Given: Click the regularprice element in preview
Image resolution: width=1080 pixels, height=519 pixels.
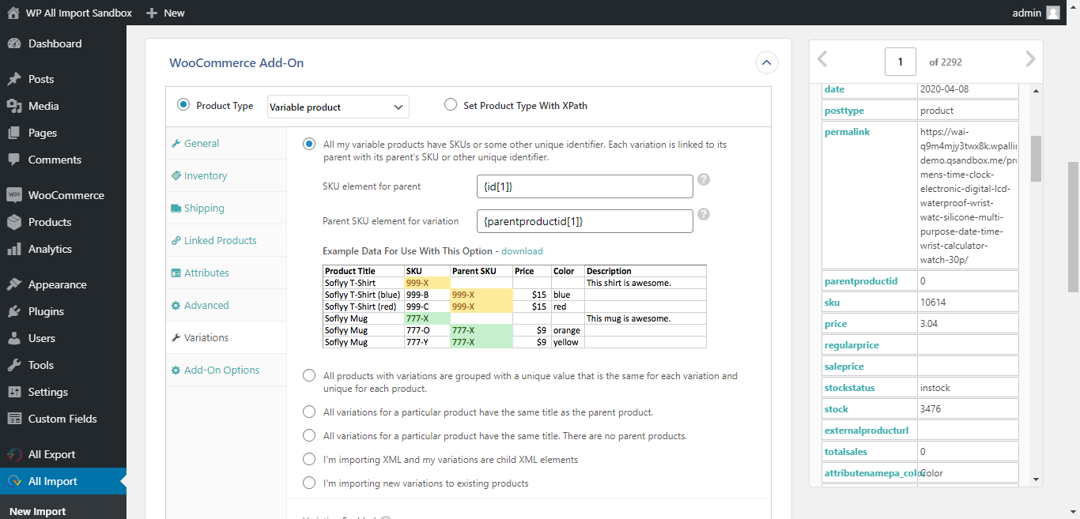Looking at the screenshot, I should tap(852, 345).
